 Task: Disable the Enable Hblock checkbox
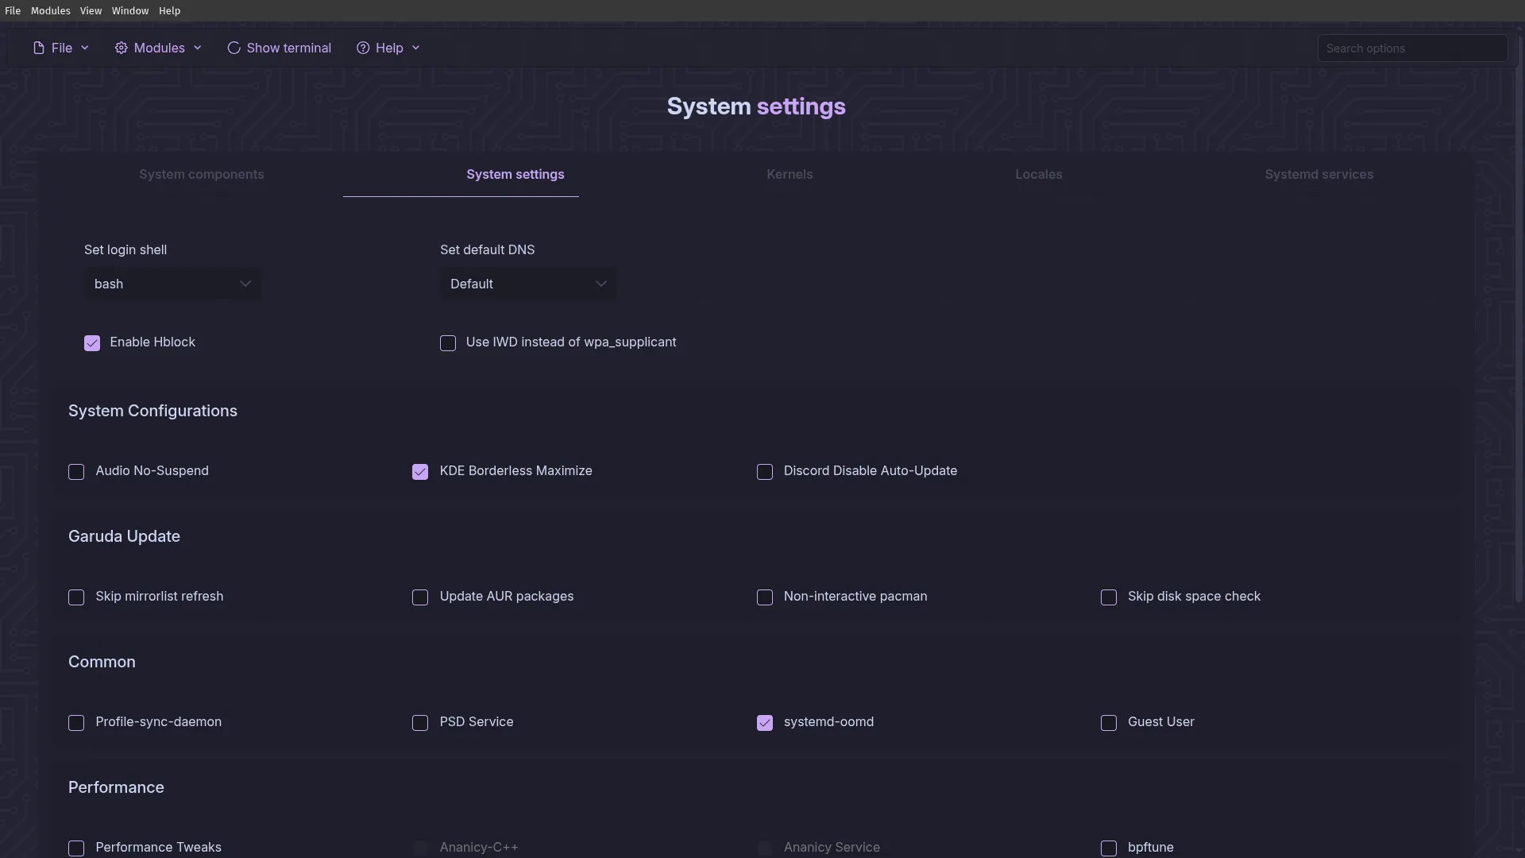pyautogui.click(x=92, y=343)
